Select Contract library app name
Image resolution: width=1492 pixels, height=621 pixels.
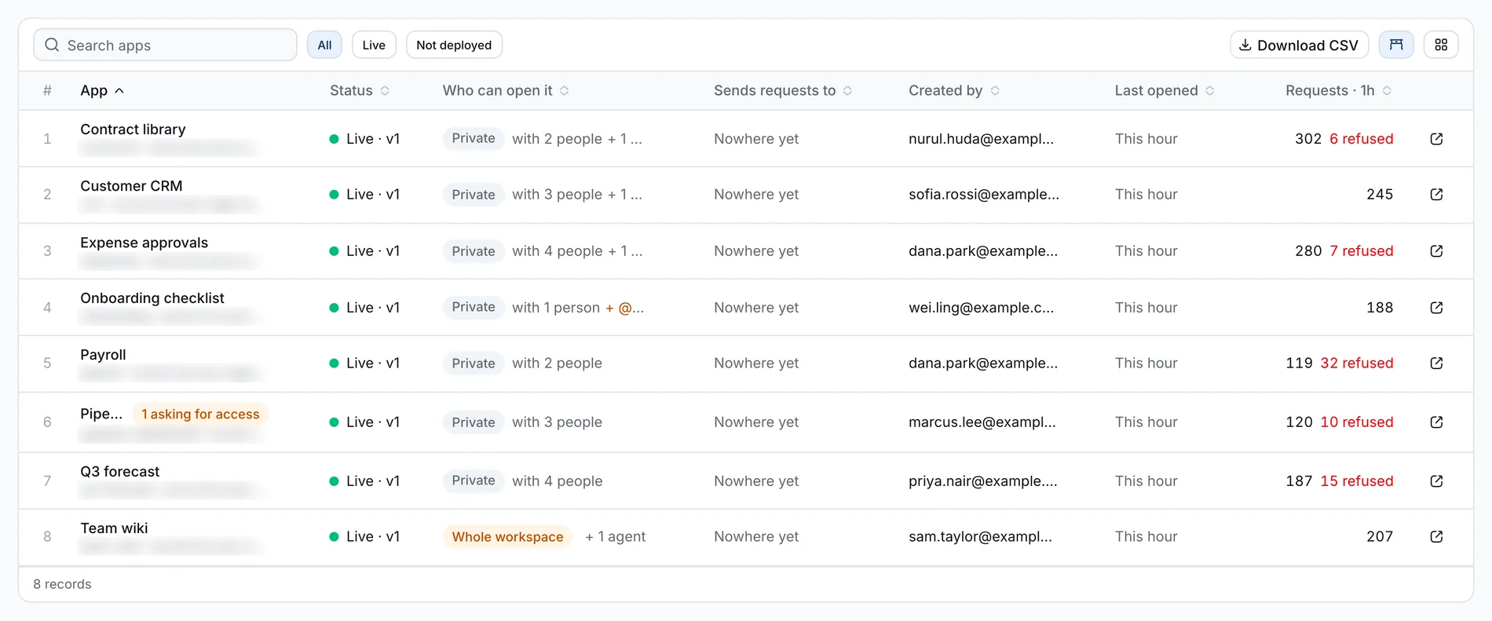(133, 130)
